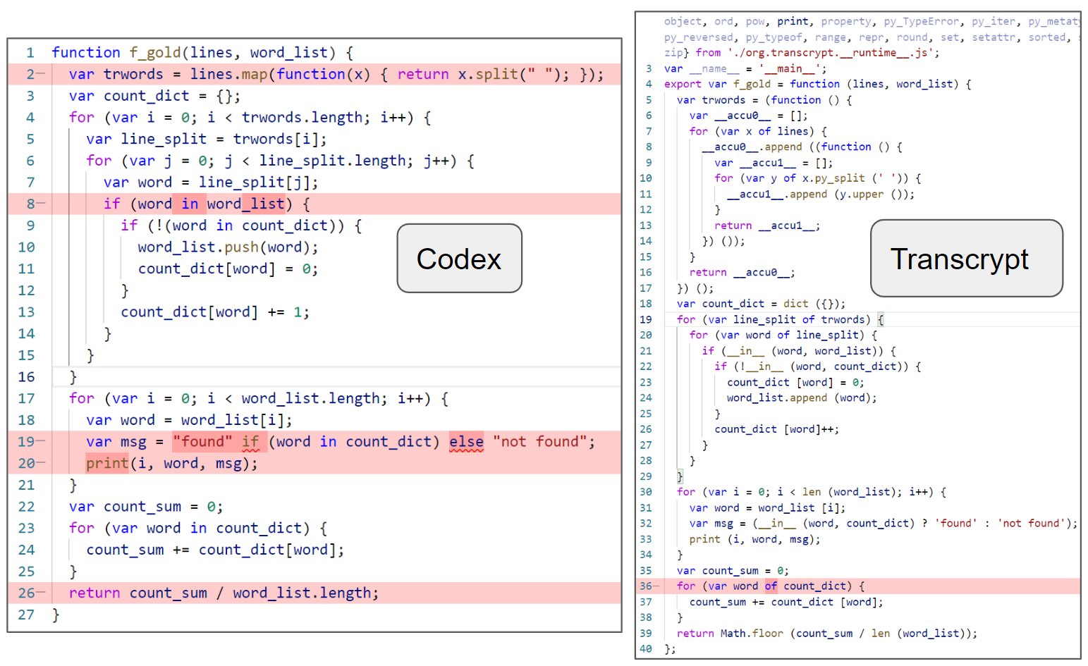Click 'count_dict [word]++;' in the Transcrypt panel

point(777,429)
